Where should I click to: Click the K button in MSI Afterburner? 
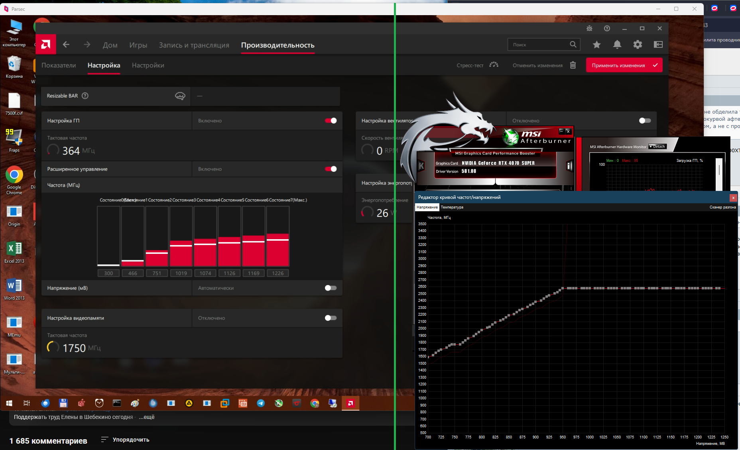[421, 166]
